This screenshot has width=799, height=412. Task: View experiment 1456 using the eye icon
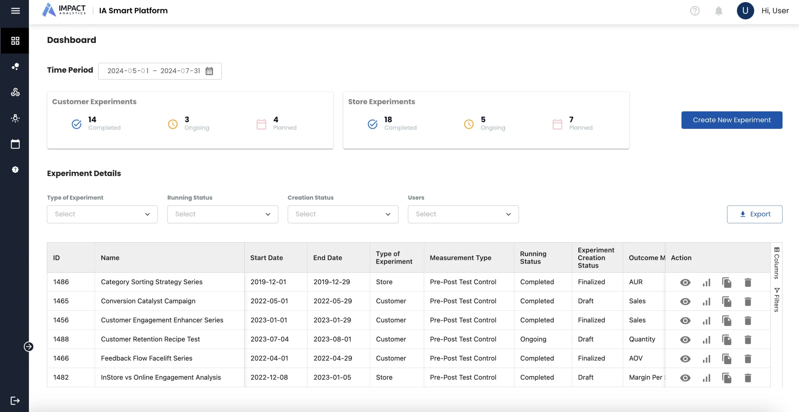pos(685,321)
